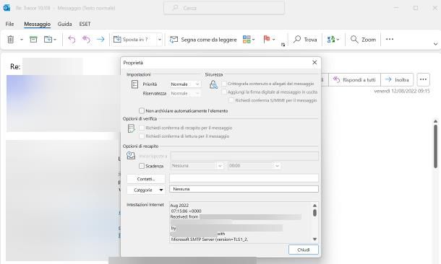Screen dimensions: 441x264
Task: Open message header more actions ellipsis
Action: click(423, 79)
